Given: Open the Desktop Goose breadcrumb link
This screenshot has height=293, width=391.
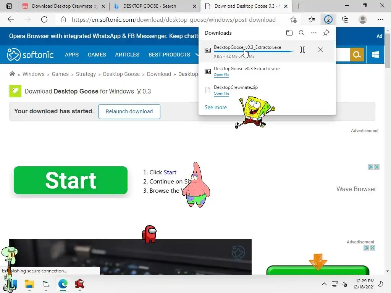Looking at the screenshot, I should click(121, 74).
